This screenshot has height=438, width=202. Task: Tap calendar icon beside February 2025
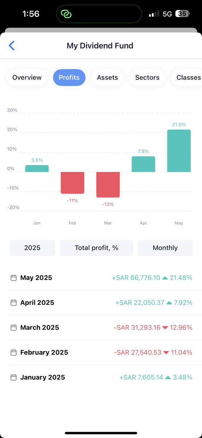coord(13,352)
